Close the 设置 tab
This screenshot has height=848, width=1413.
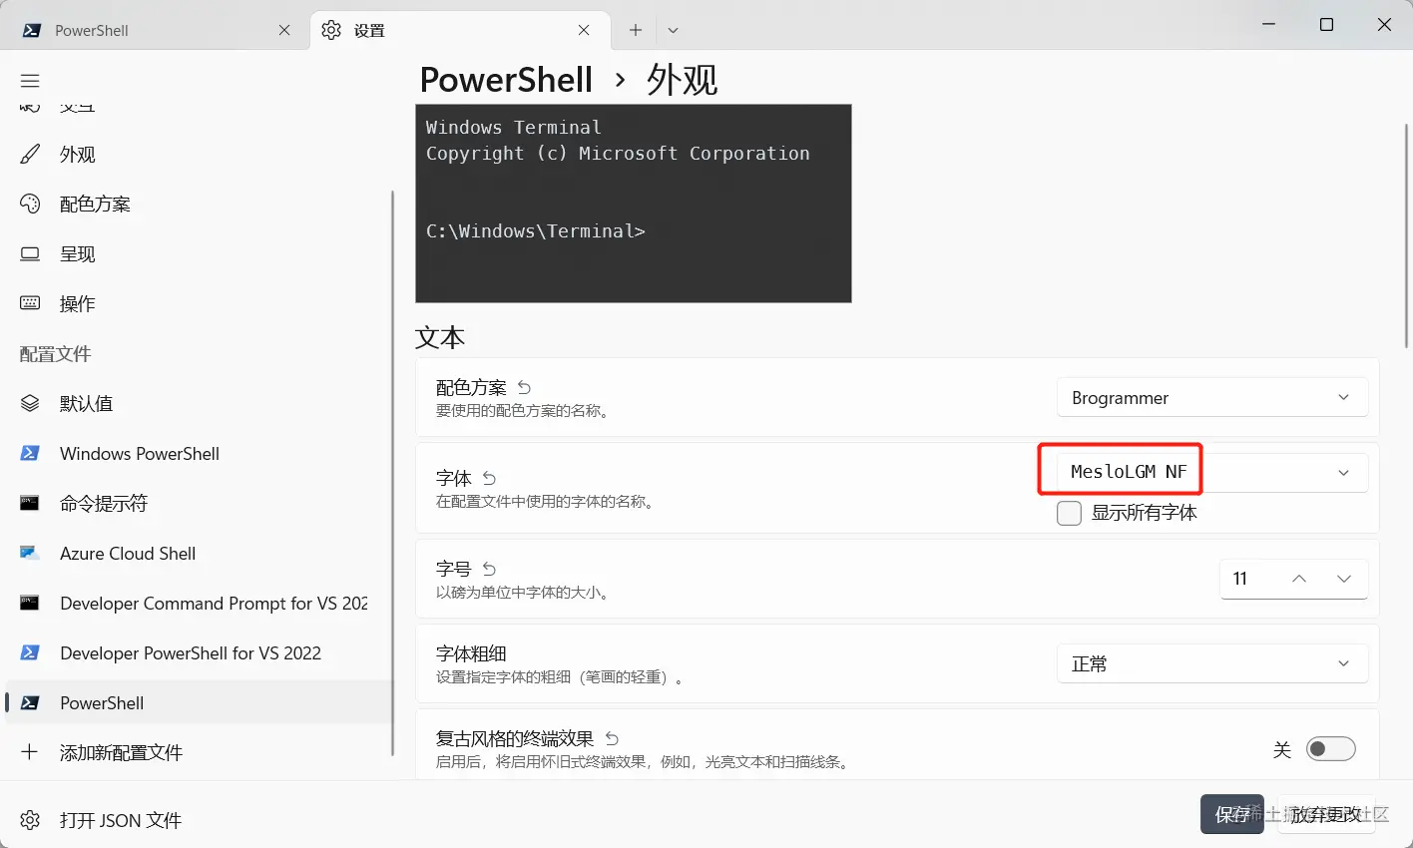click(x=584, y=30)
